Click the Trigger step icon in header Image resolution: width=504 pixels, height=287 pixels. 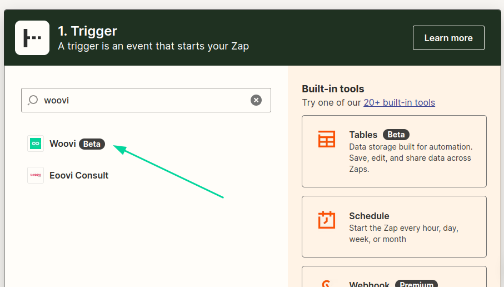tap(32, 38)
